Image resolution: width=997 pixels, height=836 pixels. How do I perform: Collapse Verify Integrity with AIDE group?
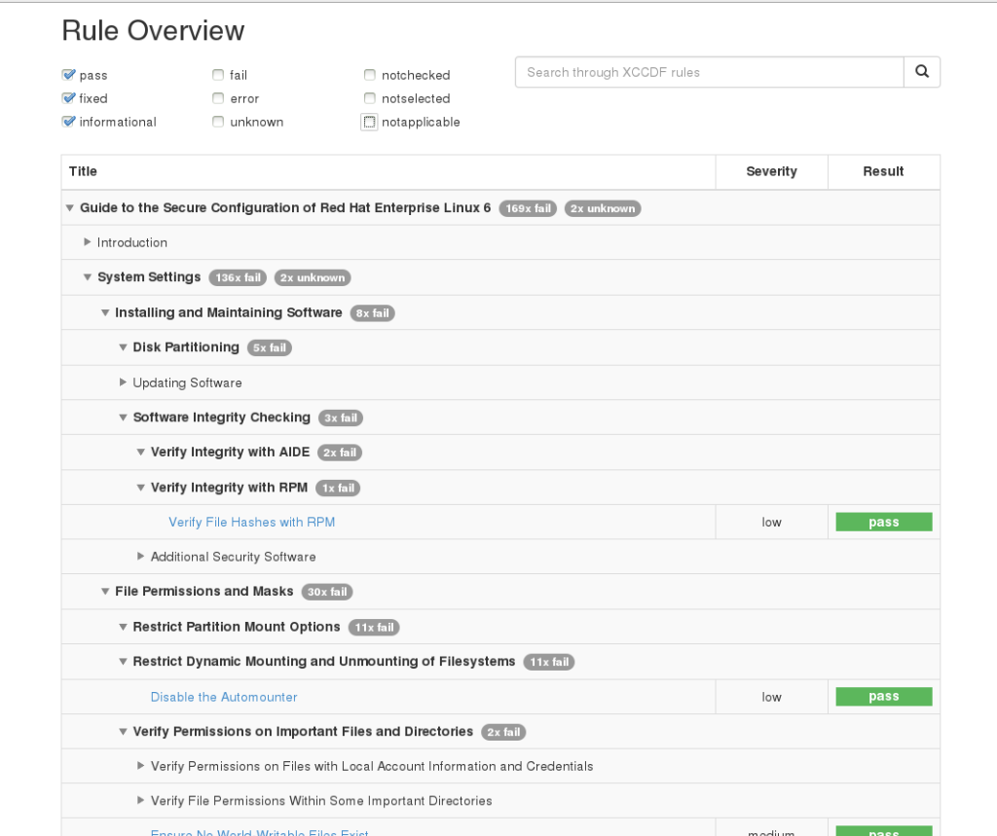[x=141, y=452]
